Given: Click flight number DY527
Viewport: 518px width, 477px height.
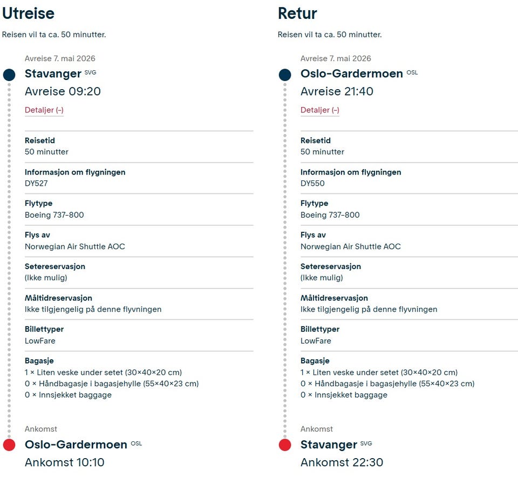Looking at the screenshot, I should pyautogui.click(x=36, y=183).
